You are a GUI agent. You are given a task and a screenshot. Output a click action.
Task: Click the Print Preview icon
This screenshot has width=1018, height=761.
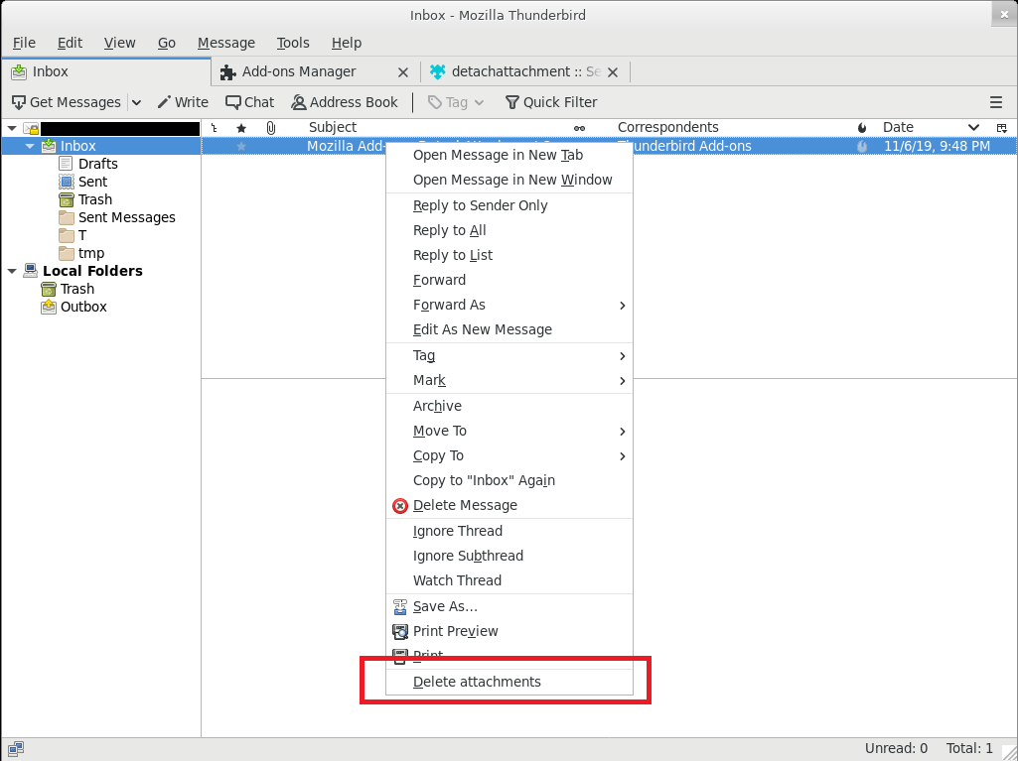[x=400, y=631]
